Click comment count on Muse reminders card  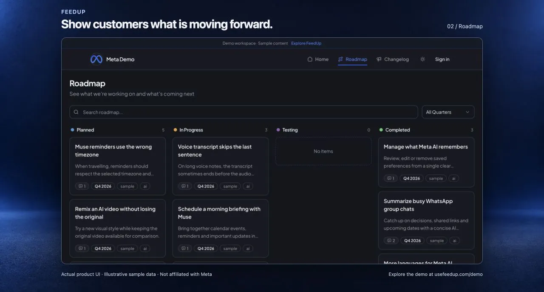tap(82, 186)
